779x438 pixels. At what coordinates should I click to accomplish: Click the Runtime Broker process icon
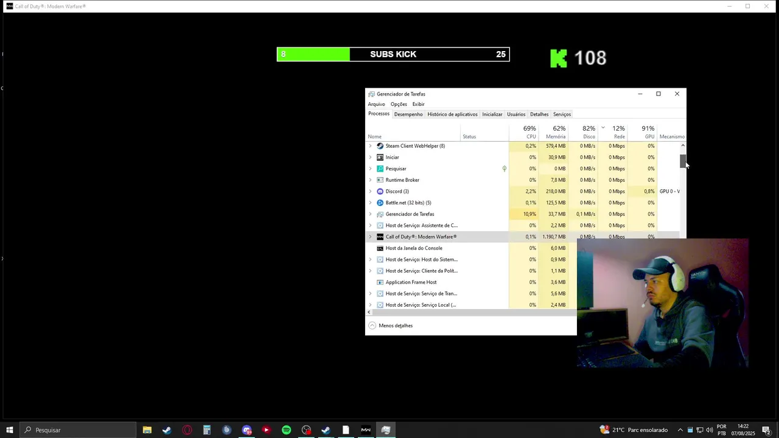coord(380,180)
